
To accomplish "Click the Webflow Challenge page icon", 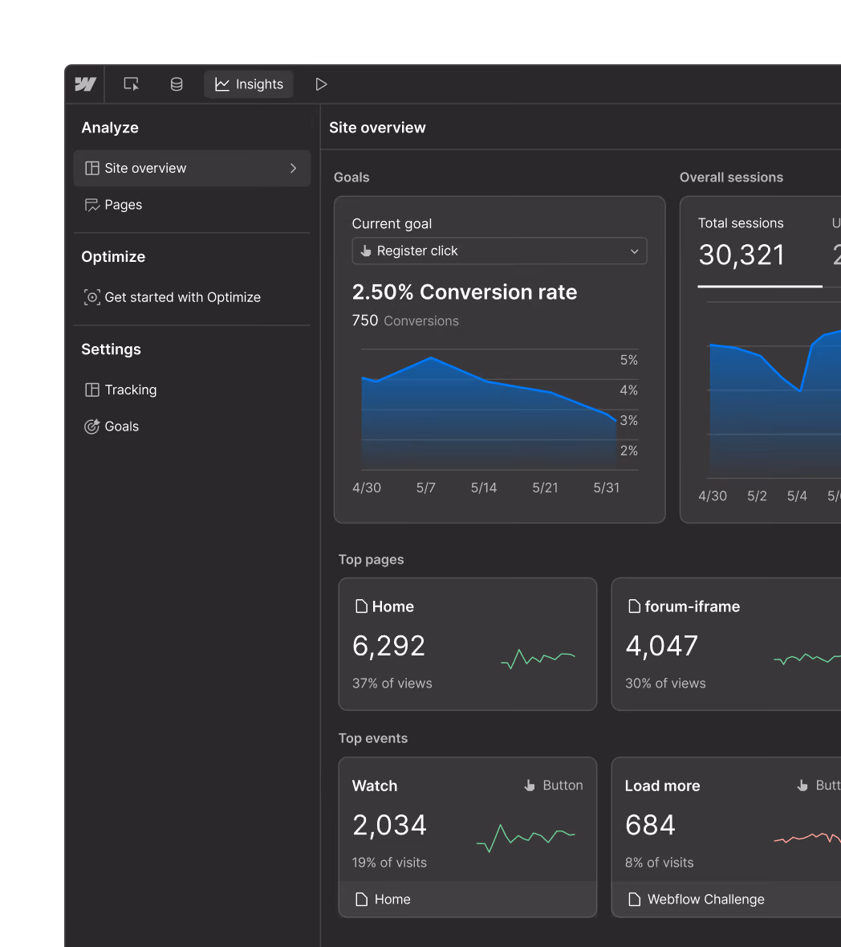I will [x=634, y=900].
